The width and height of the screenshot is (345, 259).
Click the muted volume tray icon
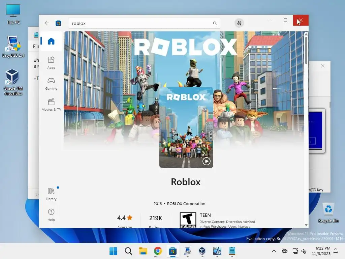click(304, 251)
